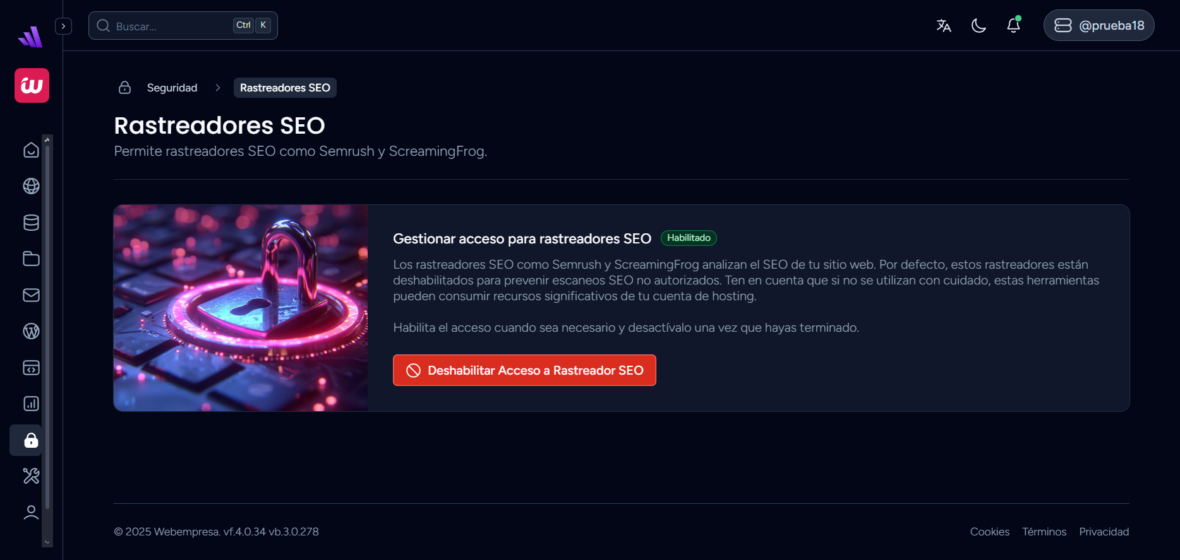The width and height of the screenshot is (1180, 560).
Task: Open the statistics chart sidebar icon
Action: coord(31,404)
